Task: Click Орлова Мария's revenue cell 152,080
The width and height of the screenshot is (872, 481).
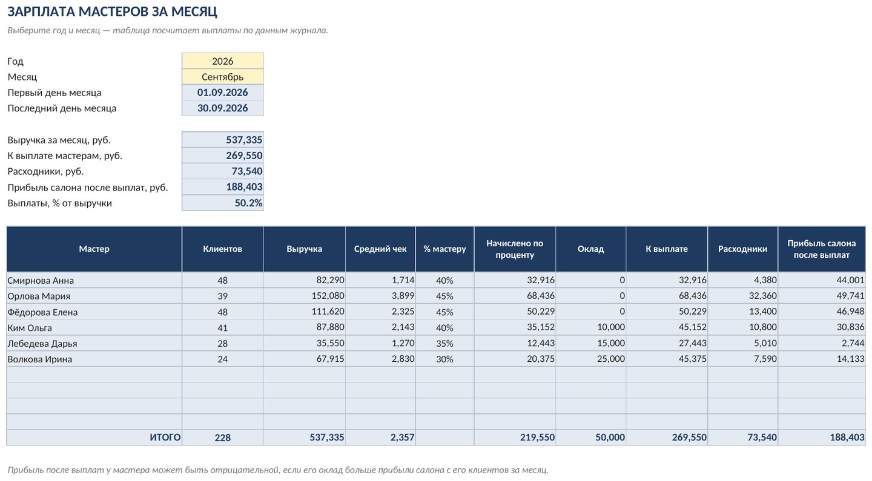Action: coord(305,296)
